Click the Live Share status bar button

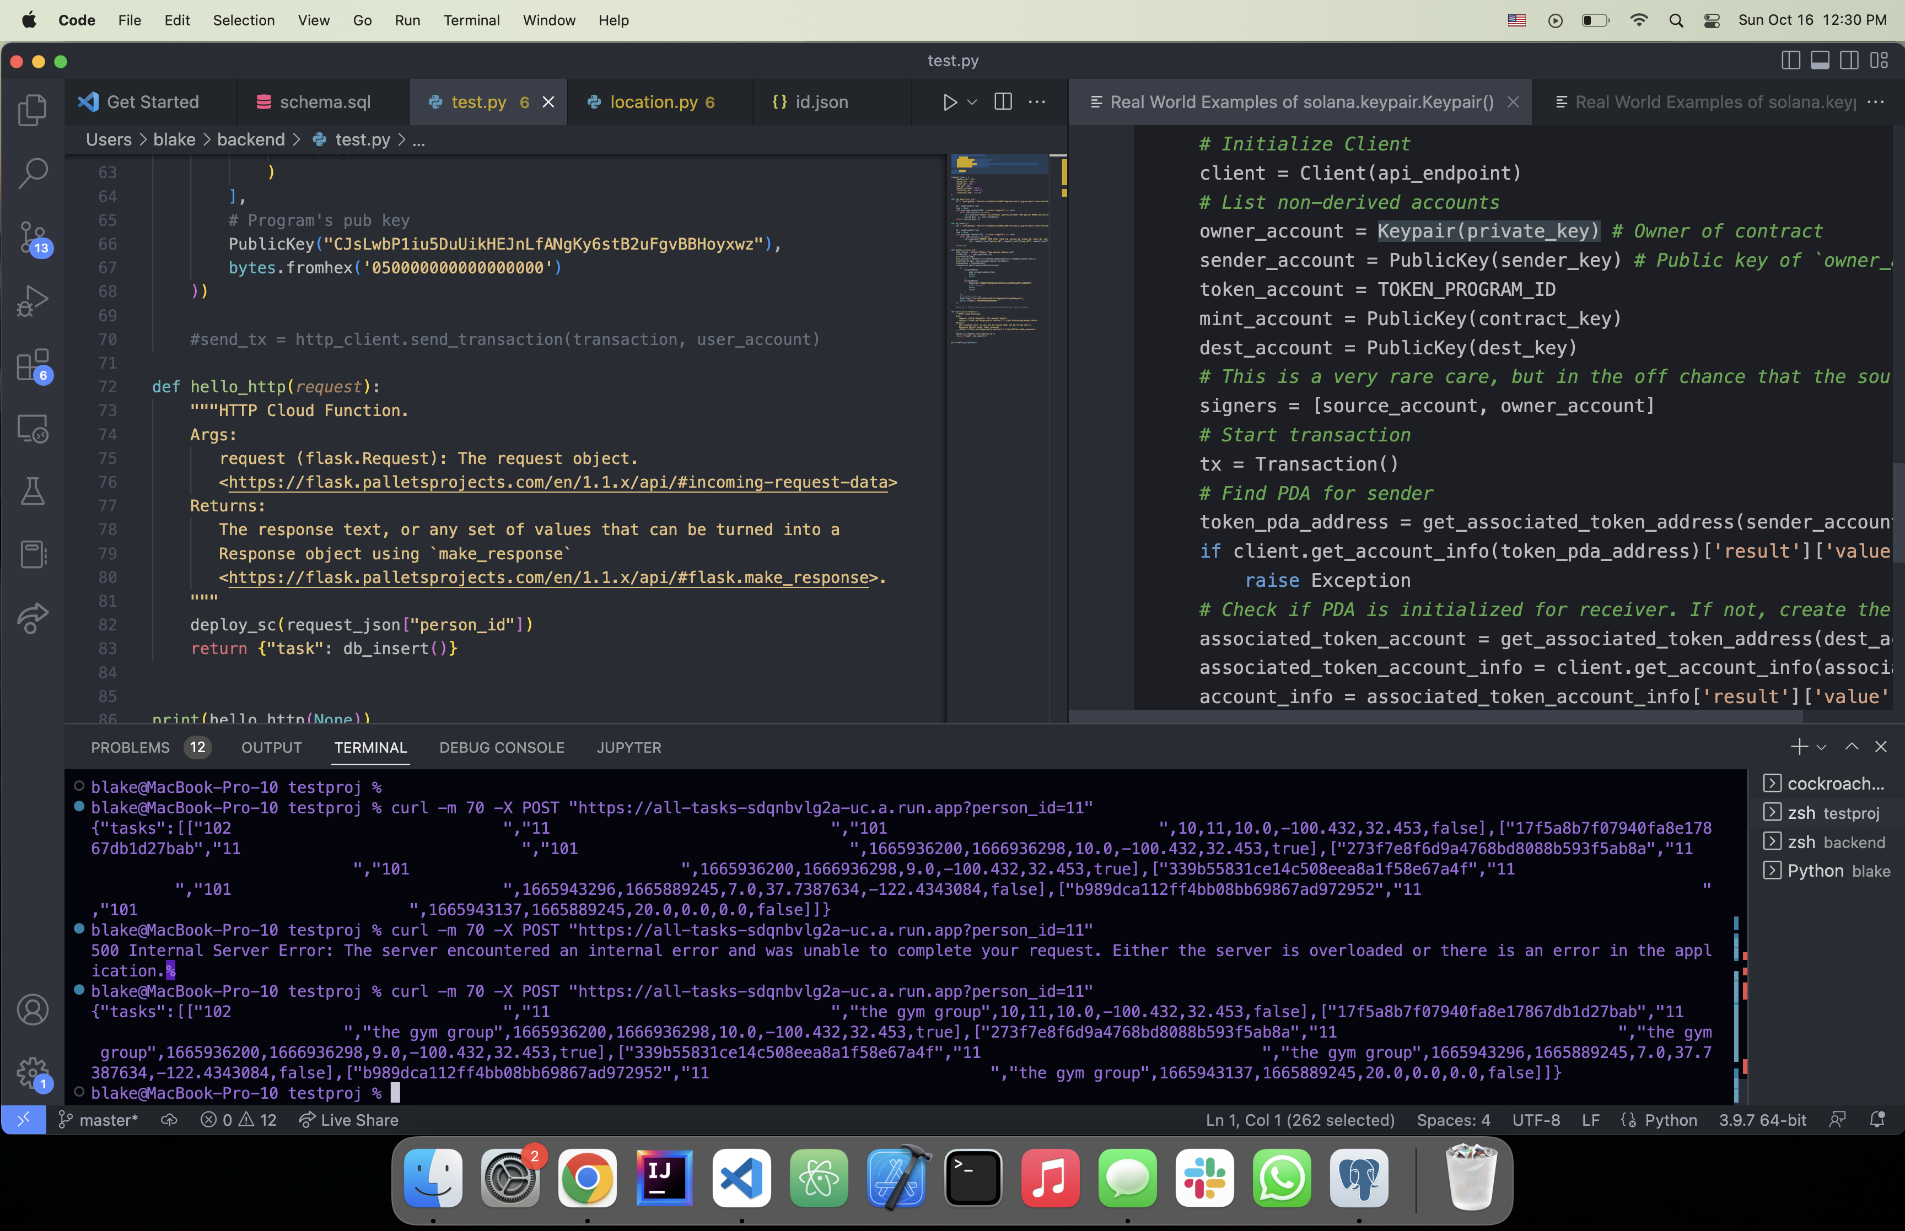348,1120
